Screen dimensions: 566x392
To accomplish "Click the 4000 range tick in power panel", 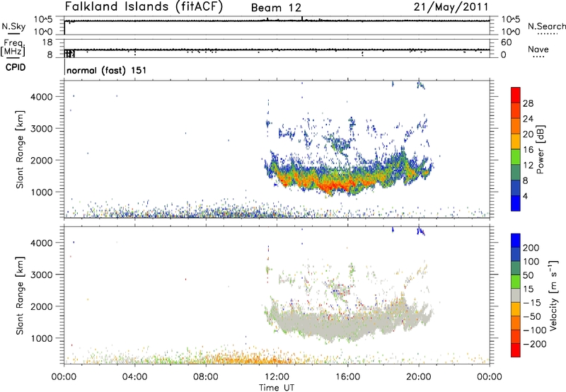I will [42, 97].
